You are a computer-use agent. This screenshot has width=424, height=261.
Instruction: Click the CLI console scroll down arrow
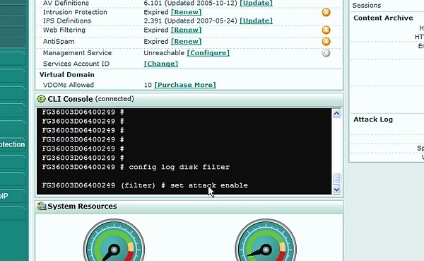coord(336,190)
